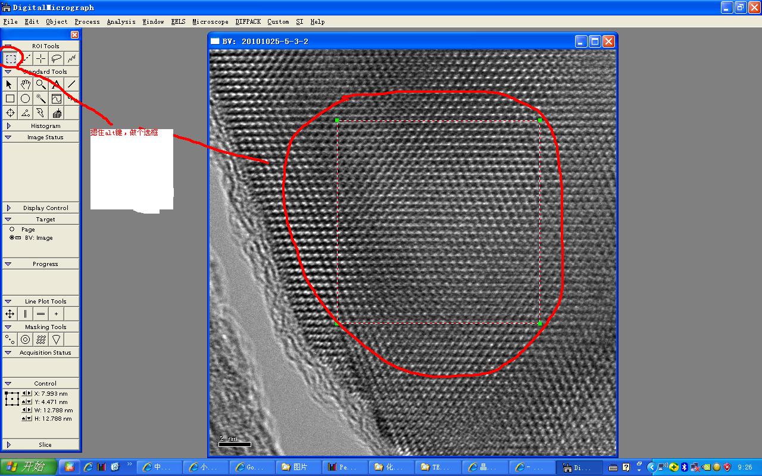Collapse the Line Plot Tools panel

coord(8,302)
